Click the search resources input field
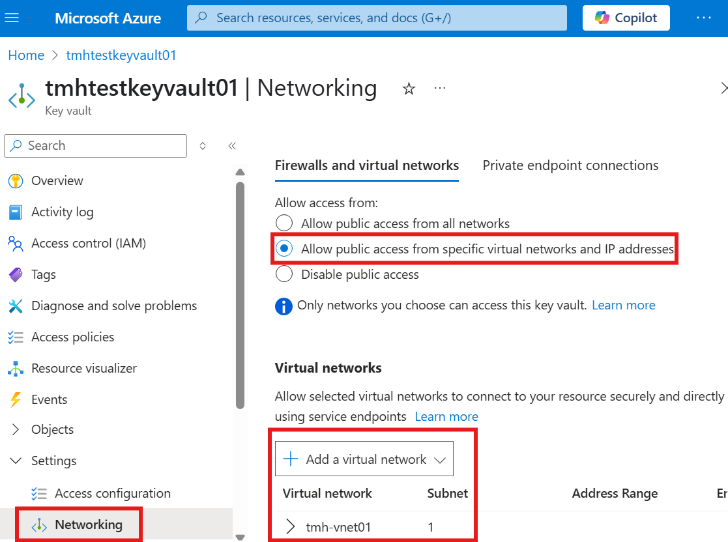The image size is (728, 542). coord(377,18)
